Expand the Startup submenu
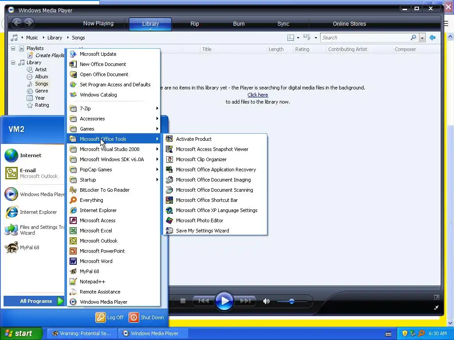Image resolution: width=454 pixels, height=340 pixels. pyautogui.click(x=113, y=180)
